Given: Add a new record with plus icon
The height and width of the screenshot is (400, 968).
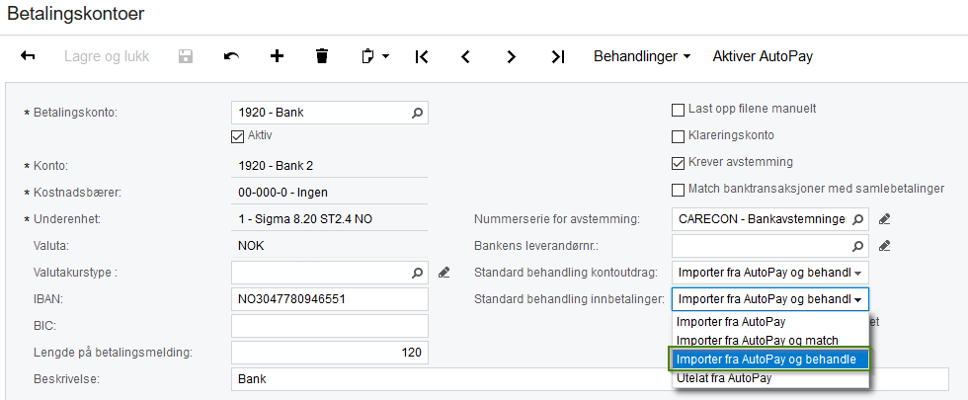Looking at the screenshot, I should pyautogui.click(x=278, y=56).
